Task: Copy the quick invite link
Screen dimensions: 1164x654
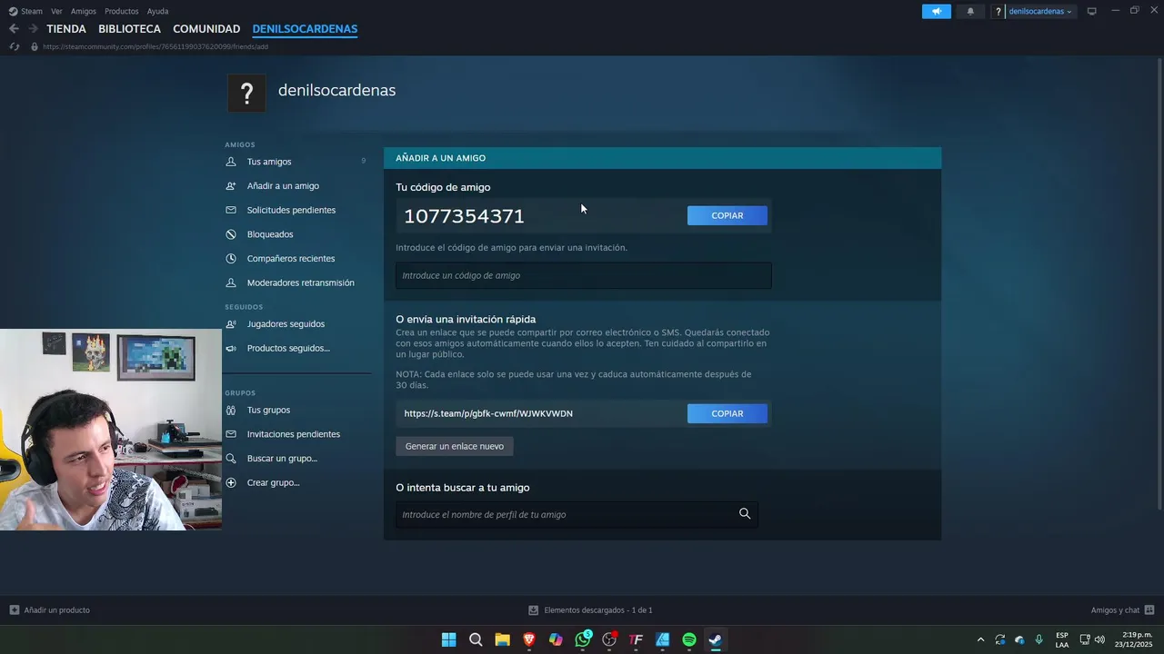Action: (727, 413)
